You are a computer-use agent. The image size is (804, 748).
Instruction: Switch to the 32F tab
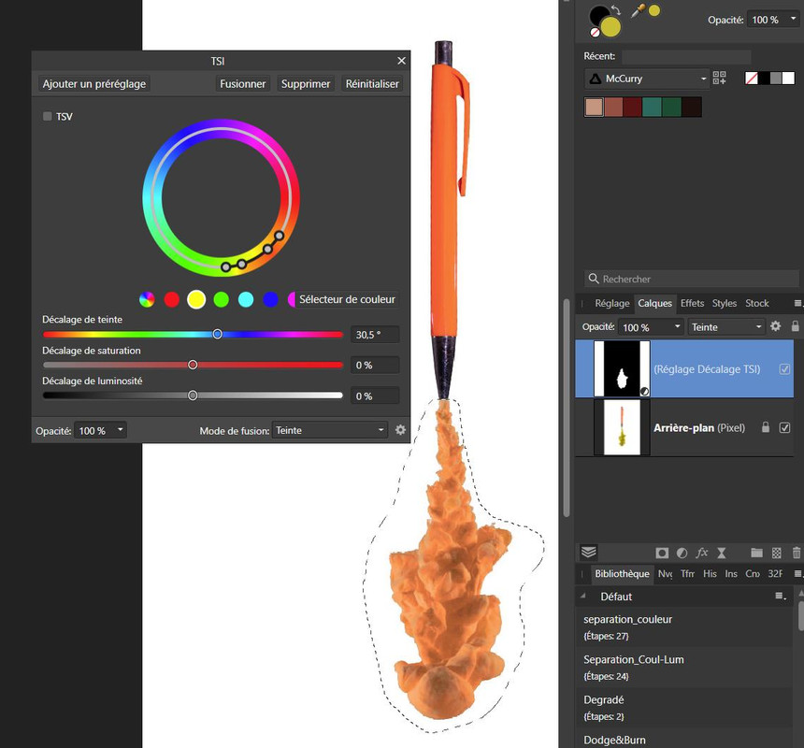coord(775,574)
